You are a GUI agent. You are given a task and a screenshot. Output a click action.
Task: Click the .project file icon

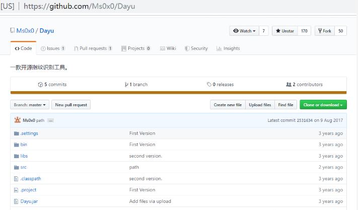[16, 190]
